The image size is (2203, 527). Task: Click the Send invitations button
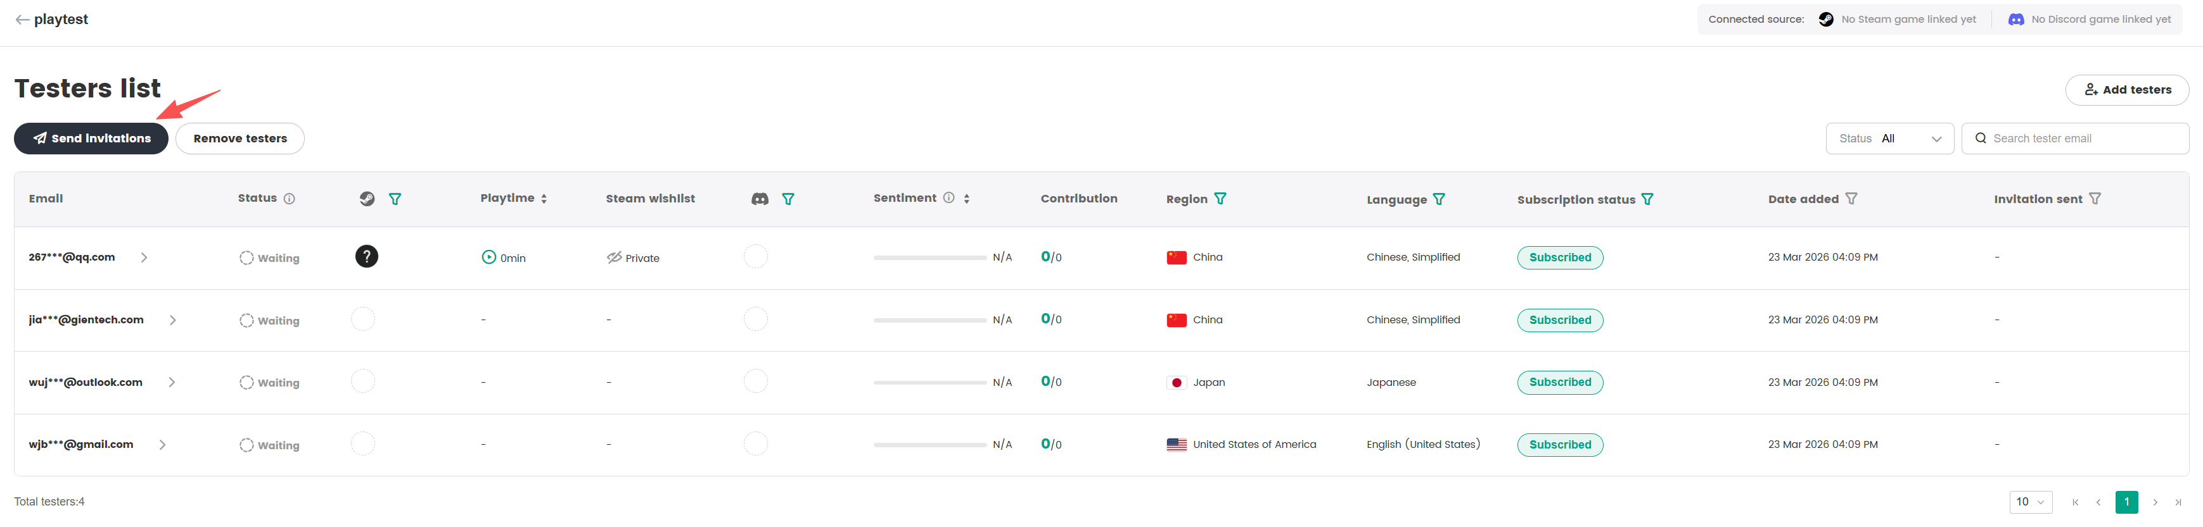[91, 139]
